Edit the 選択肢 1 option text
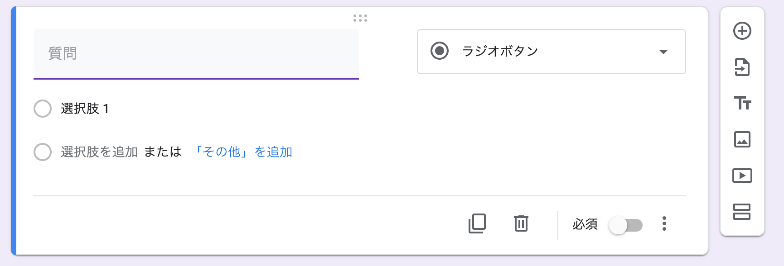This screenshot has width=784, height=266. (85, 109)
